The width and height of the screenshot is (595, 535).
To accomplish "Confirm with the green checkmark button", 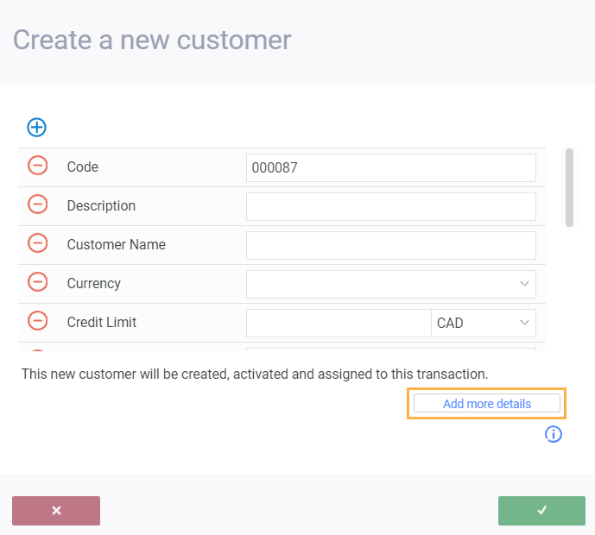I will point(541,511).
